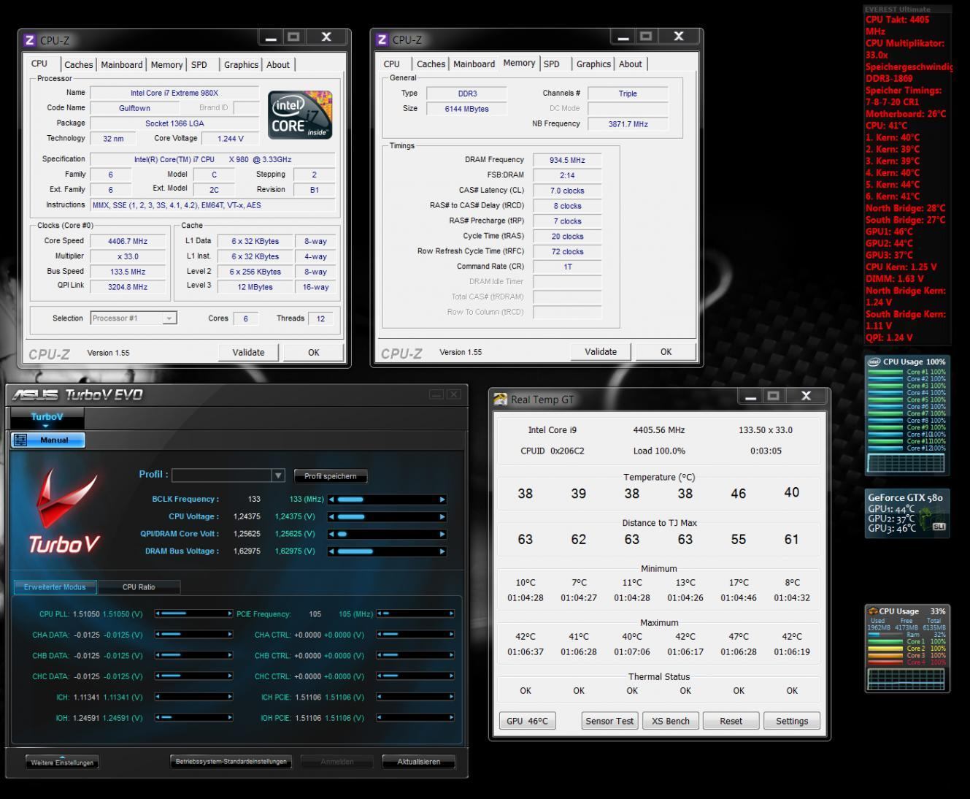Click the Intel Core i7 inside logo
The image size is (970, 799).
pos(300,115)
